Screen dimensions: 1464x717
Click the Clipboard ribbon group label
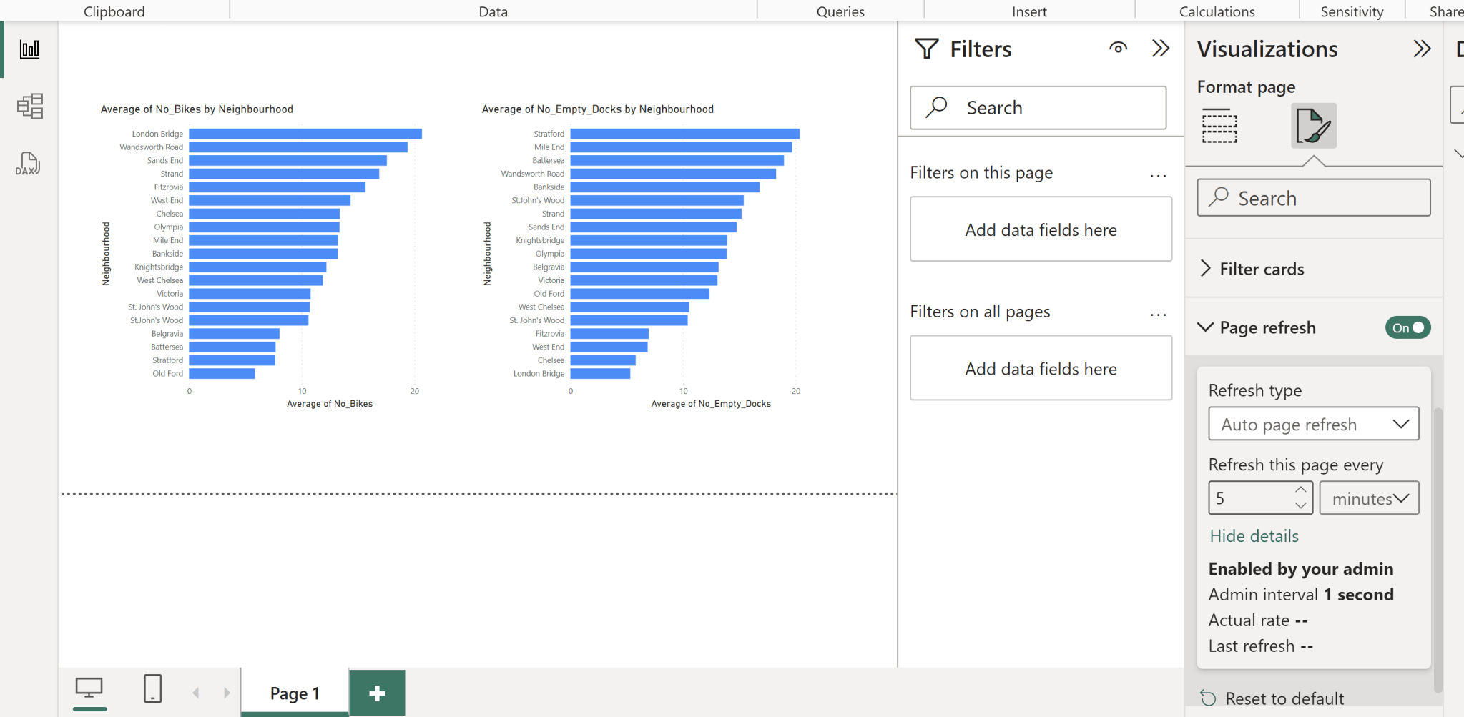(x=114, y=11)
